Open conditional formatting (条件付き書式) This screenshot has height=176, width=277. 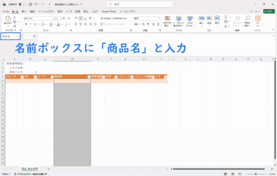tap(167, 21)
